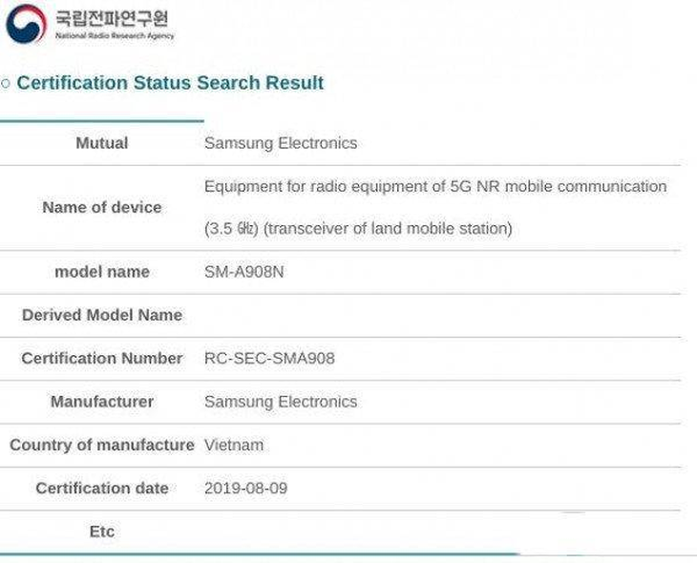The width and height of the screenshot is (697, 563).
Task: Click the Name of device label
Action: (102, 207)
